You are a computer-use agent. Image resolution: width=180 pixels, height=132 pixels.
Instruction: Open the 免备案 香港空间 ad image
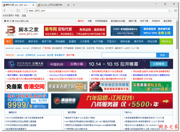[x=25, y=87]
